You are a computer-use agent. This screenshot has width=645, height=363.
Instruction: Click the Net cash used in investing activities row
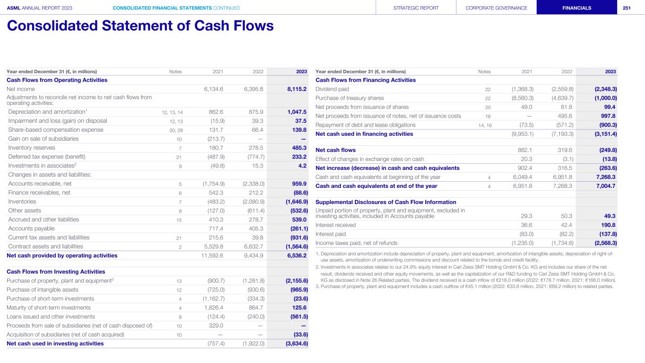click(x=55, y=343)
